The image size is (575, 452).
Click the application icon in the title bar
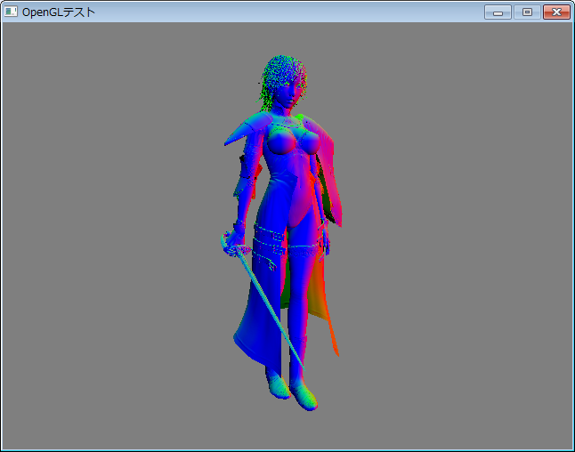pos(12,12)
